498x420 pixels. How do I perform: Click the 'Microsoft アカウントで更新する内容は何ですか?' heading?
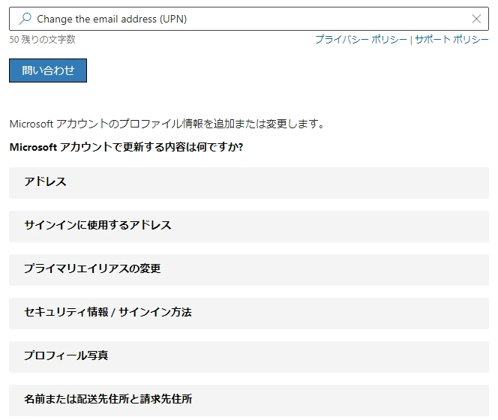click(x=126, y=147)
